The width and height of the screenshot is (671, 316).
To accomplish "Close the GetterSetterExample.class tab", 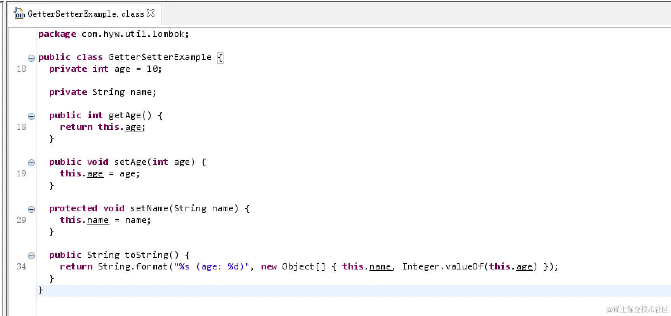I will click(151, 13).
